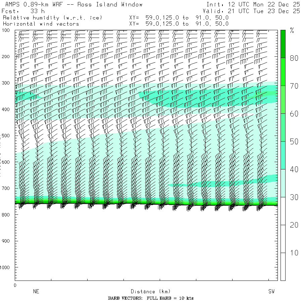Click the 100 pressure level axis label

[x=6, y=31]
